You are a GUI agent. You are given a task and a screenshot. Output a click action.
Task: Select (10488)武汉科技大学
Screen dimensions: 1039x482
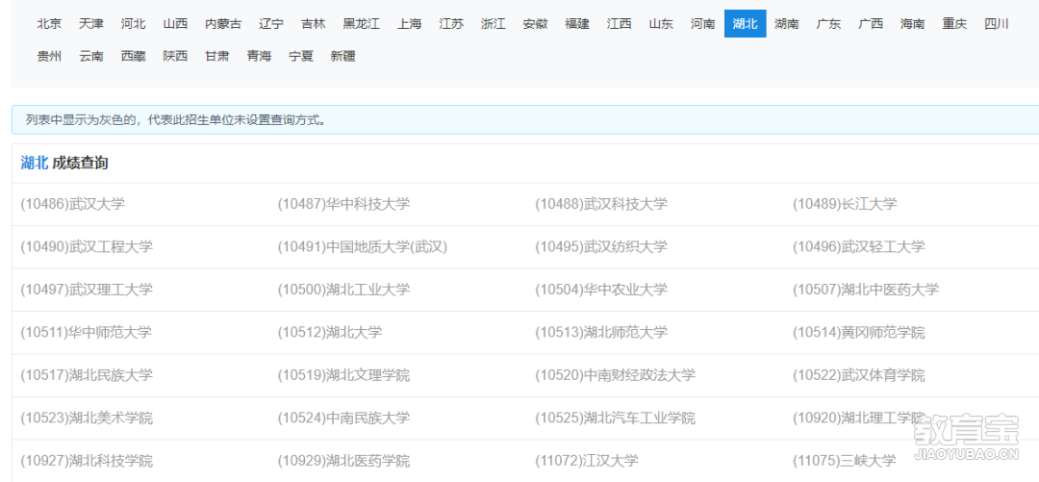tap(601, 204)
